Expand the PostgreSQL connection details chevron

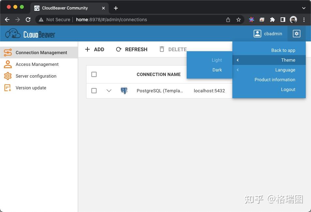pyautogui.click(x=109, y=91)
